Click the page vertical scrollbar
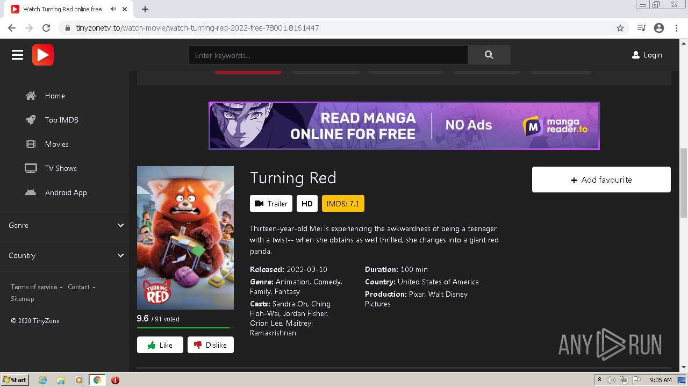Image resolution: width=688 pixels, height=387 pixels. coord(684,183)
